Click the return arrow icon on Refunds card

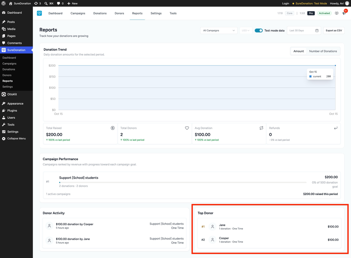click(336, 128)
